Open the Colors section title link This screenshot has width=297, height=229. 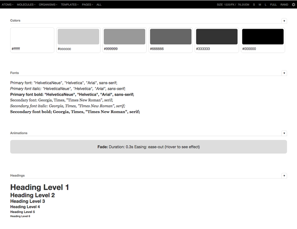(15, 20)
